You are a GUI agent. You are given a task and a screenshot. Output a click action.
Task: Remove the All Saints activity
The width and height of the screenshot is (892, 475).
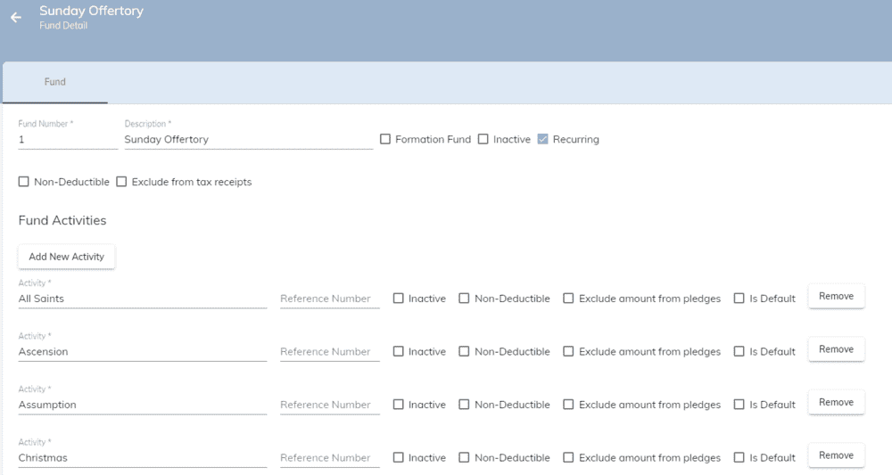pyautogui.click(x=837, y=296)
